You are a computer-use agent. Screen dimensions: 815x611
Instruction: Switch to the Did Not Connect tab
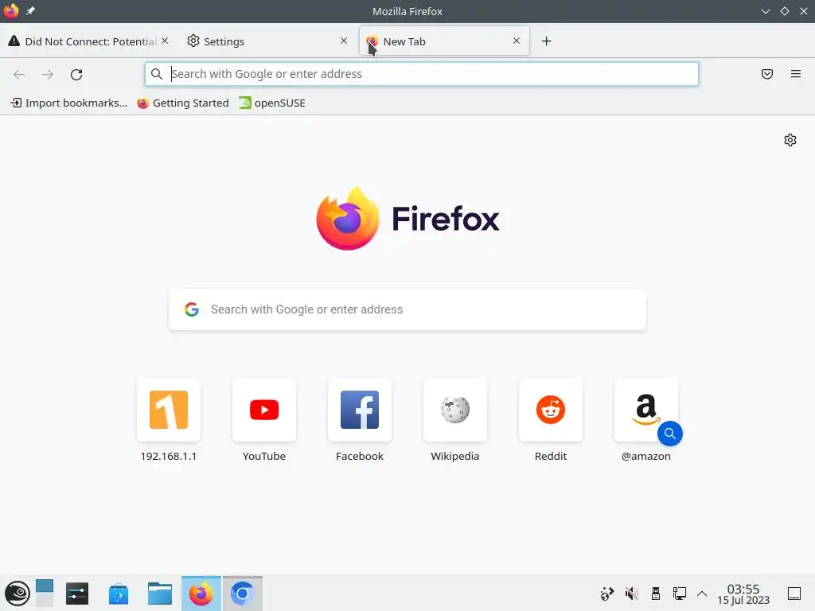click(88, 41)
